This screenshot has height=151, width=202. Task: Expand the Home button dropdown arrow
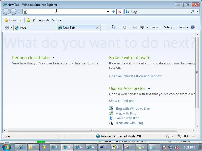coord(119,27)
